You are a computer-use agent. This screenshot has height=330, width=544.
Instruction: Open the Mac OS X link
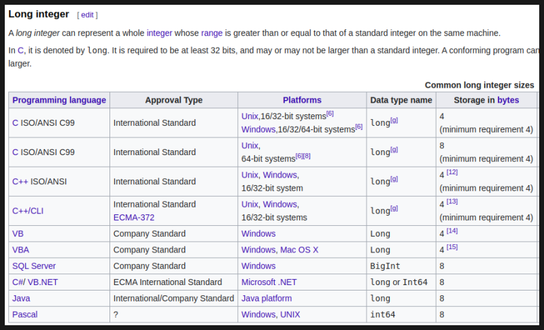[x=299, y=250]
